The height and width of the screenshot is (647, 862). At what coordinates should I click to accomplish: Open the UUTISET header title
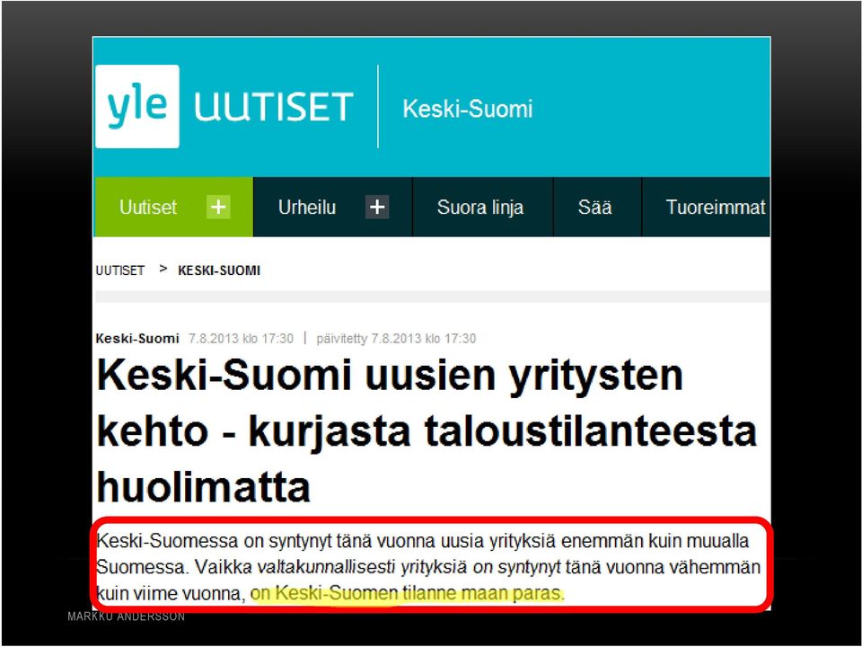point(273,107)
